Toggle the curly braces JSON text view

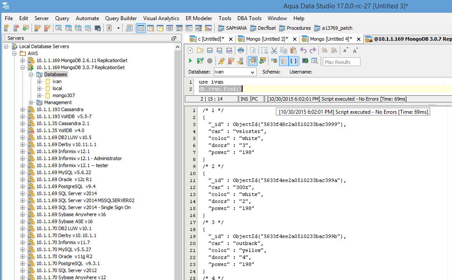click(293, 61)
